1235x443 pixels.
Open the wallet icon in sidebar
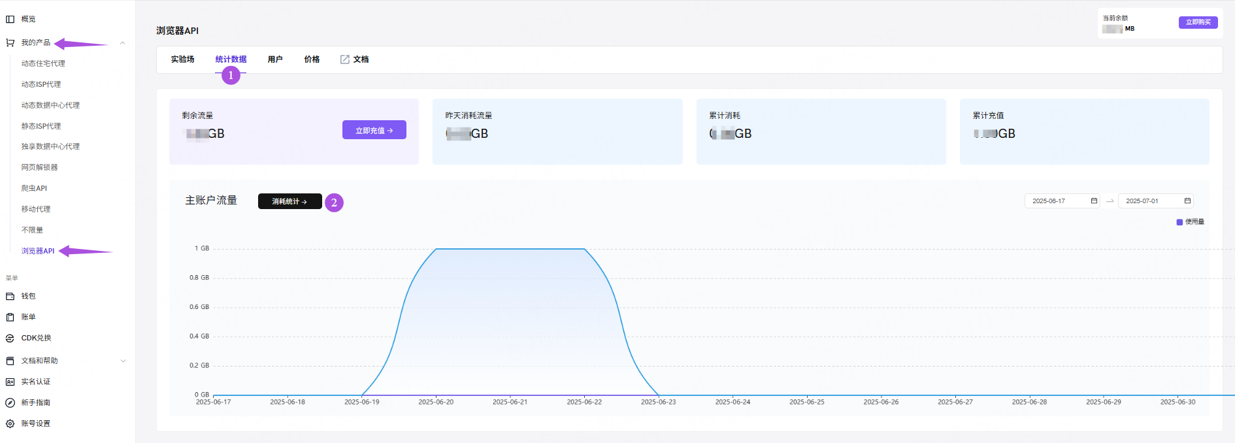10,296
